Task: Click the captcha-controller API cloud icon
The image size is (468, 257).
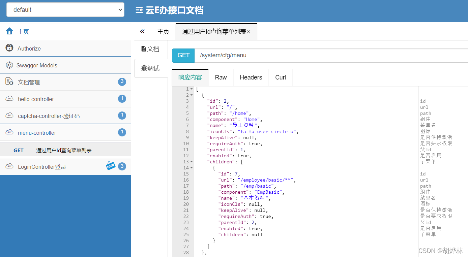Action: tap(9, 116)
